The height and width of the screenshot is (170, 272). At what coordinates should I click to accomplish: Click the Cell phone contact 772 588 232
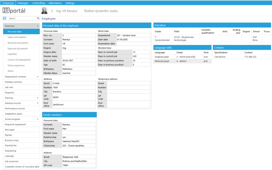tap(250, 57)
